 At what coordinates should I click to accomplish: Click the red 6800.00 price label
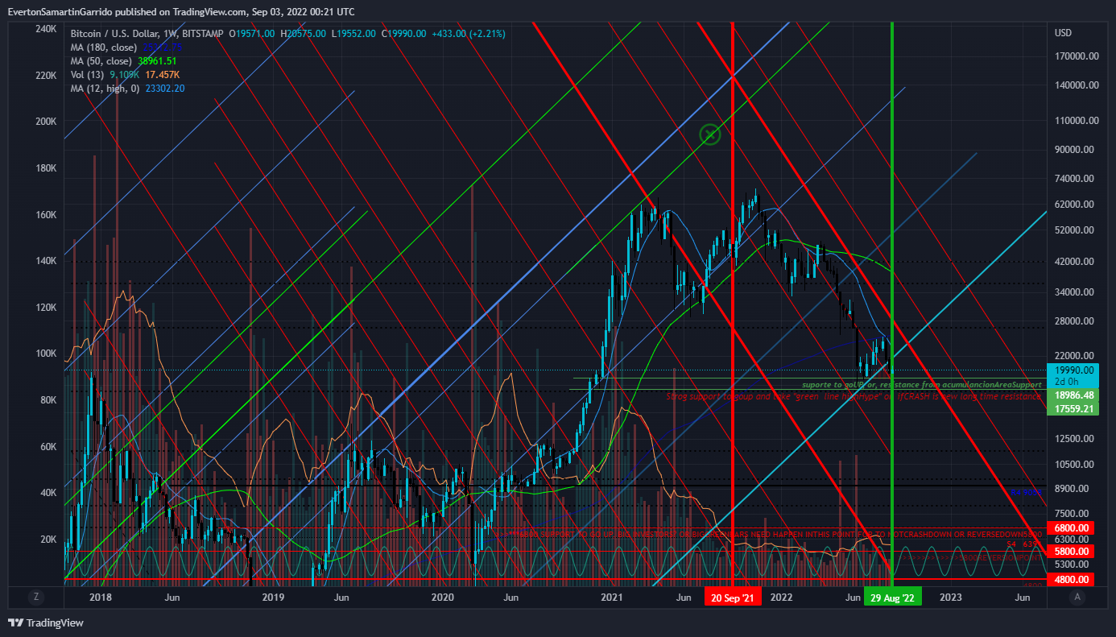coord(1072,527)
